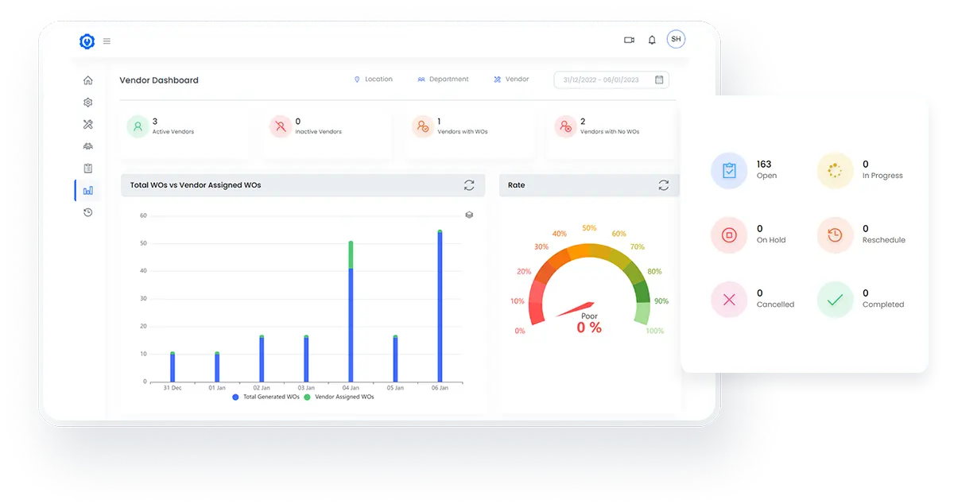Open the people group sidebar icon
Screen dimensions: 954x504
pyautogui.click(x=88, y=146)
